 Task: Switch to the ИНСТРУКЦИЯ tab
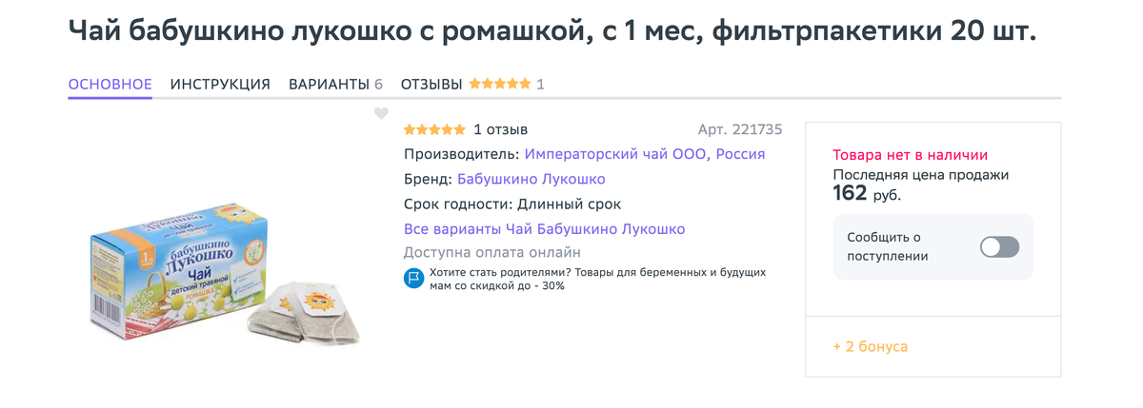click(220, 84)
